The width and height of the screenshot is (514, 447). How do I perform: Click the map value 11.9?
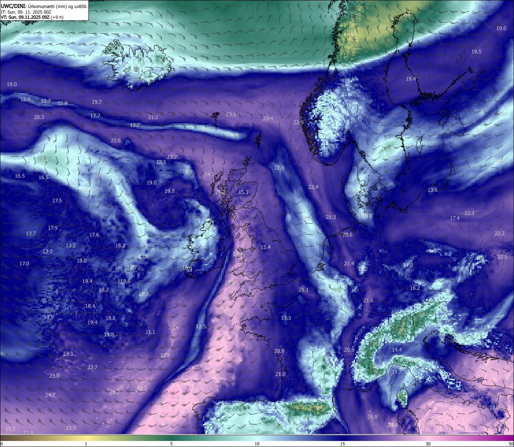click(x=49, y=317)
